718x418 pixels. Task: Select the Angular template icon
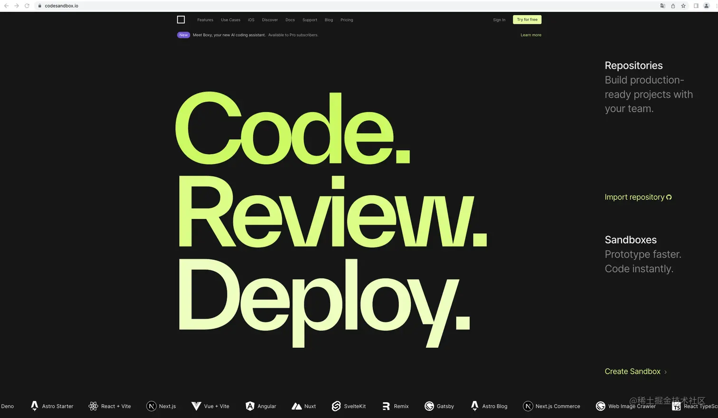pos(250,406)
